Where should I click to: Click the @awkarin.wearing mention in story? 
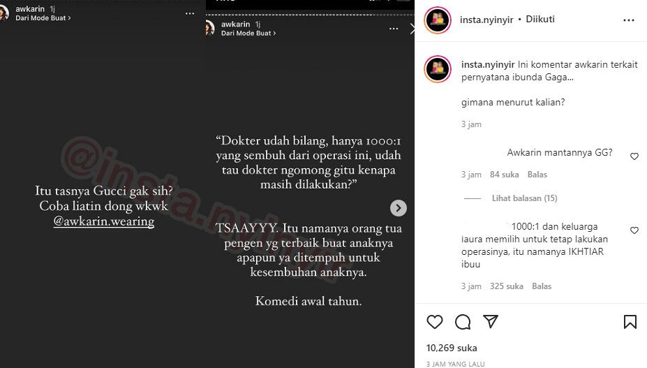(x=104, y=221)
